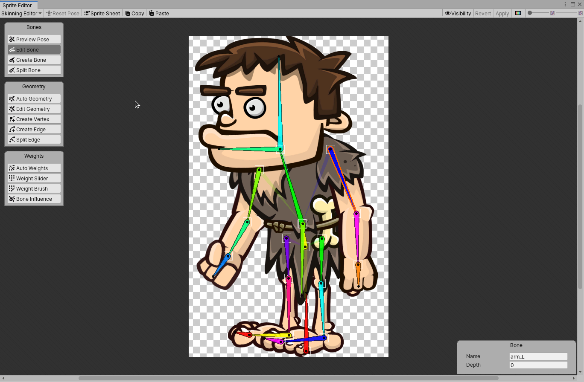Activate the Create Bone tool

tap(34, 60)
